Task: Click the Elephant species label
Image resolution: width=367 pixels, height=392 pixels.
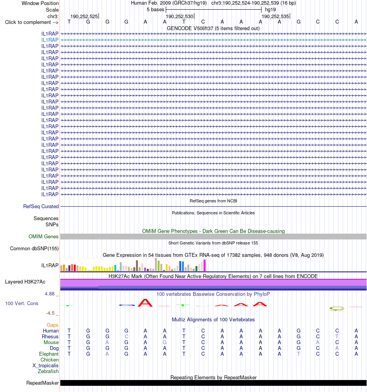Action: click(49, 354)
